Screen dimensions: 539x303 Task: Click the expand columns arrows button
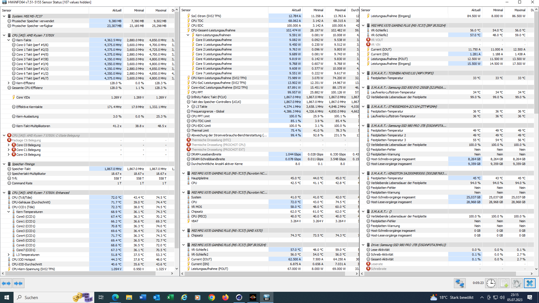6,283
